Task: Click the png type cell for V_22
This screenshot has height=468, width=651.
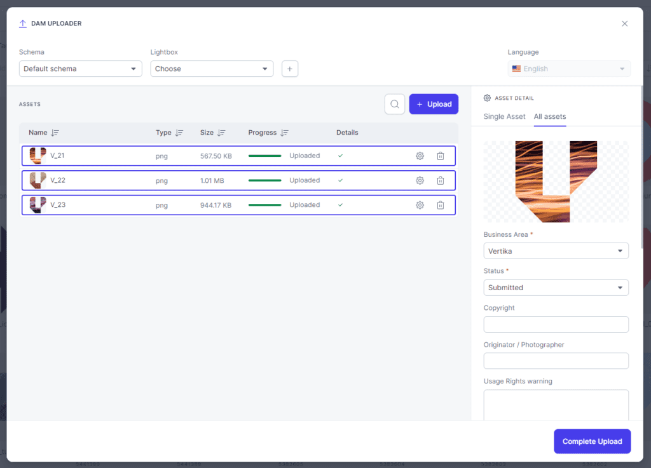Action: pyautogui.click(x=161, y=181)
